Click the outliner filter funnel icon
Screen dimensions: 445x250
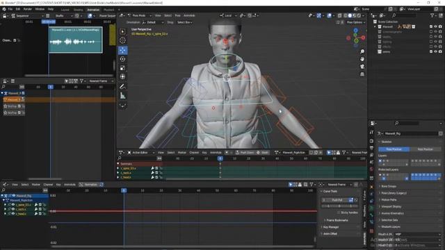tap(432, 15)
